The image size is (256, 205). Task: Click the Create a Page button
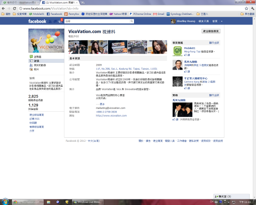(211, 31)
